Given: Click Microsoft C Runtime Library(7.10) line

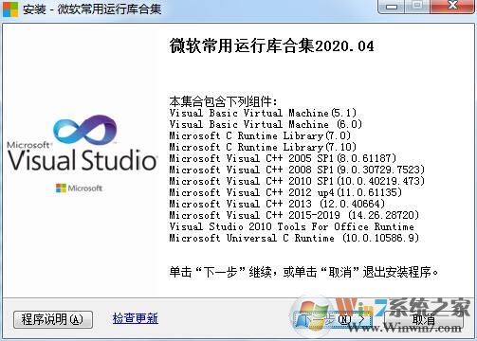Looking at the screenshot, I should click(x=263, y=147).
